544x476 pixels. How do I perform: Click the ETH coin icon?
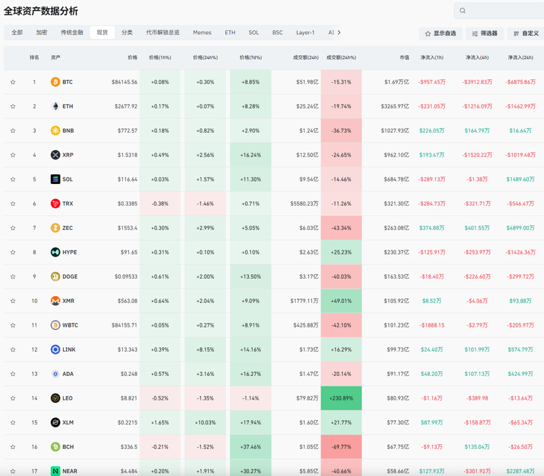55,107
